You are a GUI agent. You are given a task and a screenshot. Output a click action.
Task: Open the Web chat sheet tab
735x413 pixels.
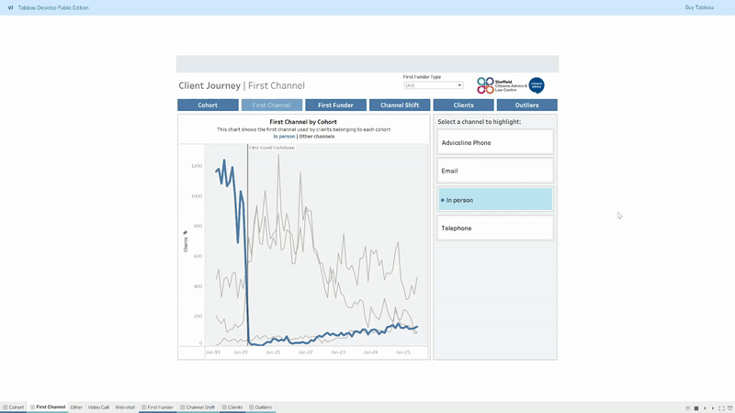coord(125,407)
